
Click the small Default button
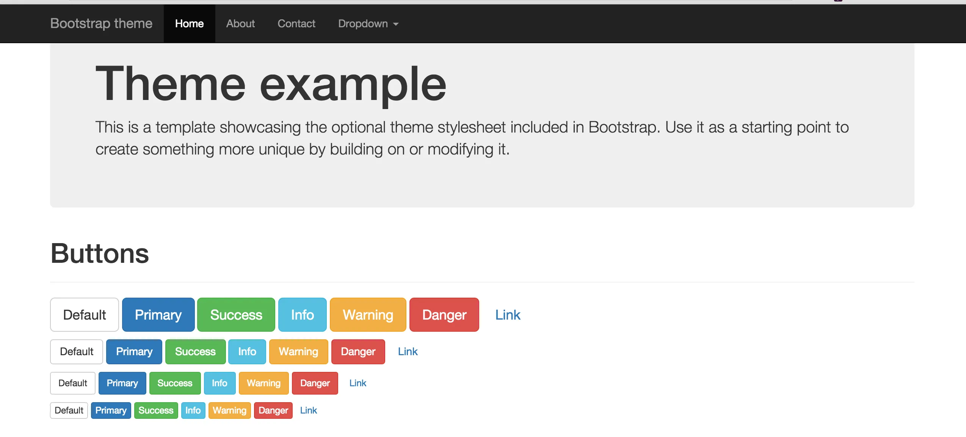click(73, 383)
